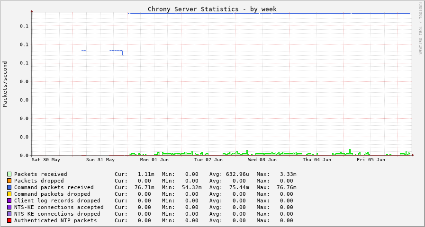This screenshot has height=227, width=425.
Task: Click the Command packets dropped legend label
Action: point(52,194)
